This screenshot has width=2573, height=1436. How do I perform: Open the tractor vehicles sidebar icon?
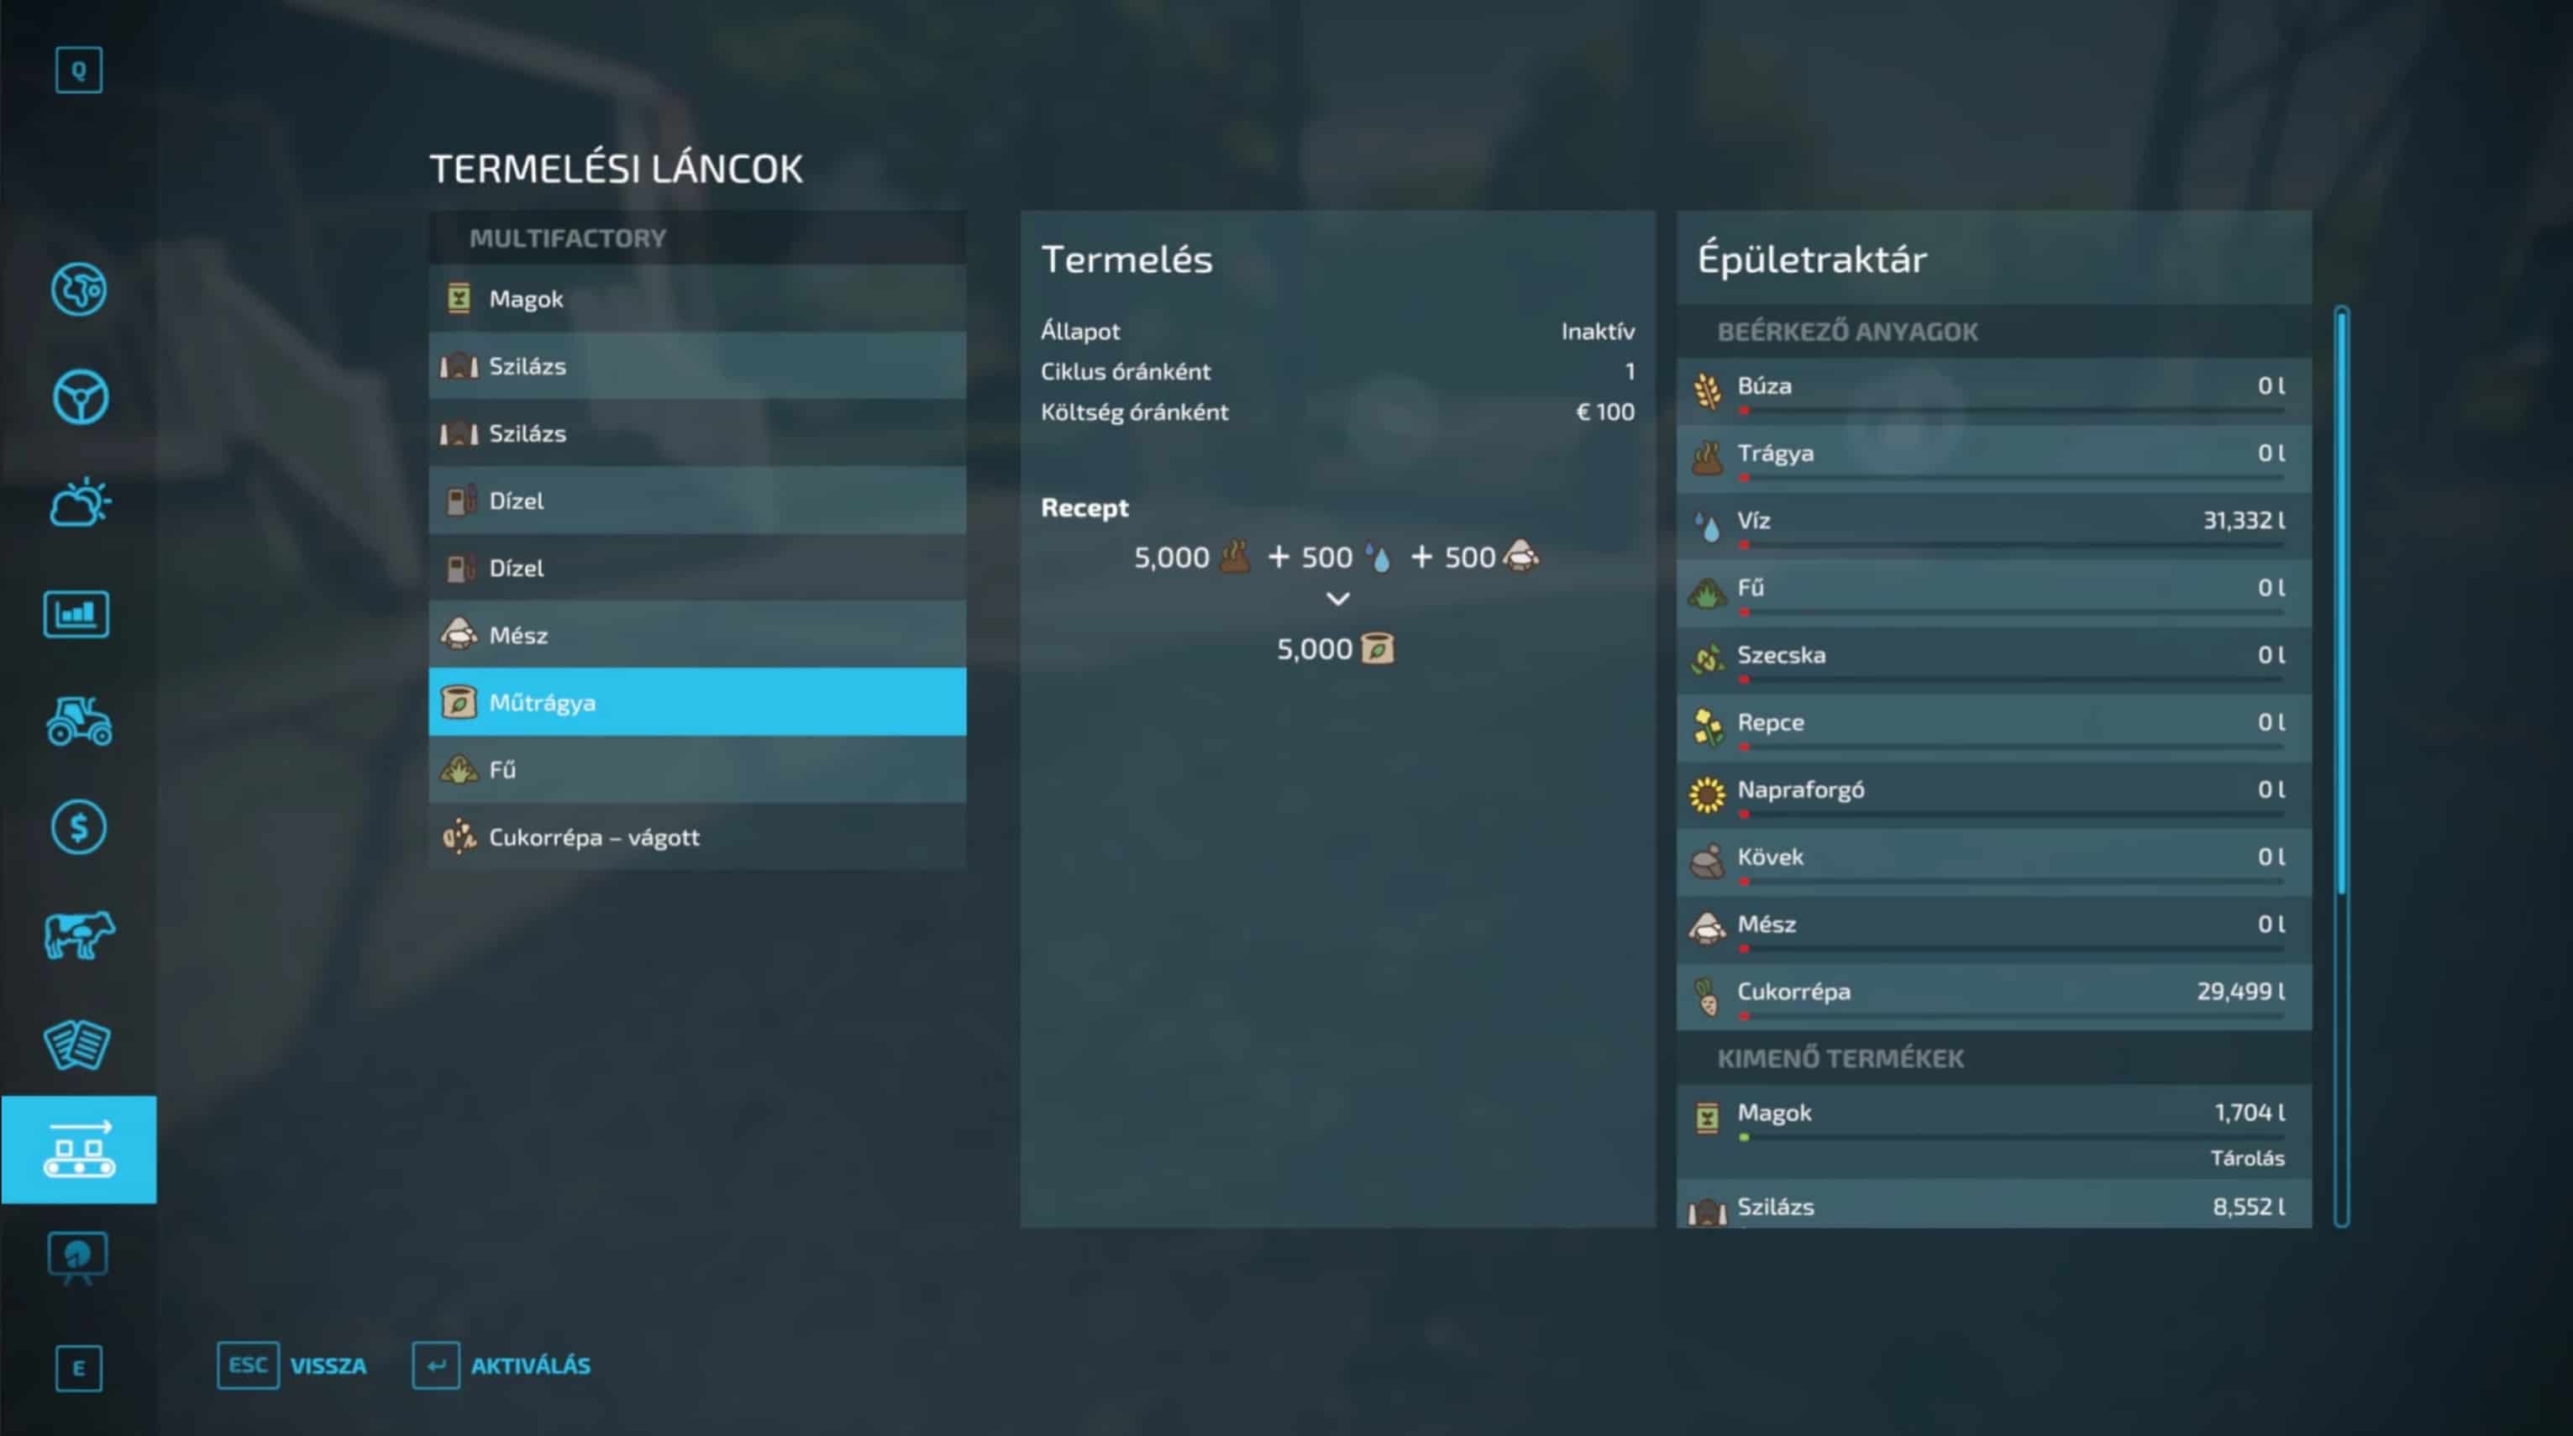click(x=79, y=721)
